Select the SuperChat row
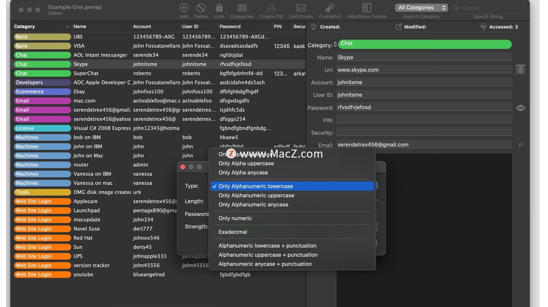 point(159,73)
